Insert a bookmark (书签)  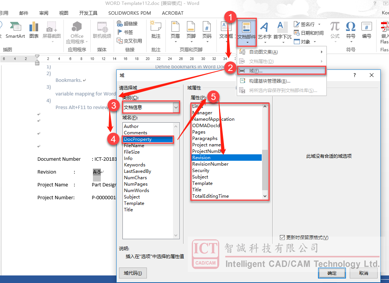pos(125,32)
